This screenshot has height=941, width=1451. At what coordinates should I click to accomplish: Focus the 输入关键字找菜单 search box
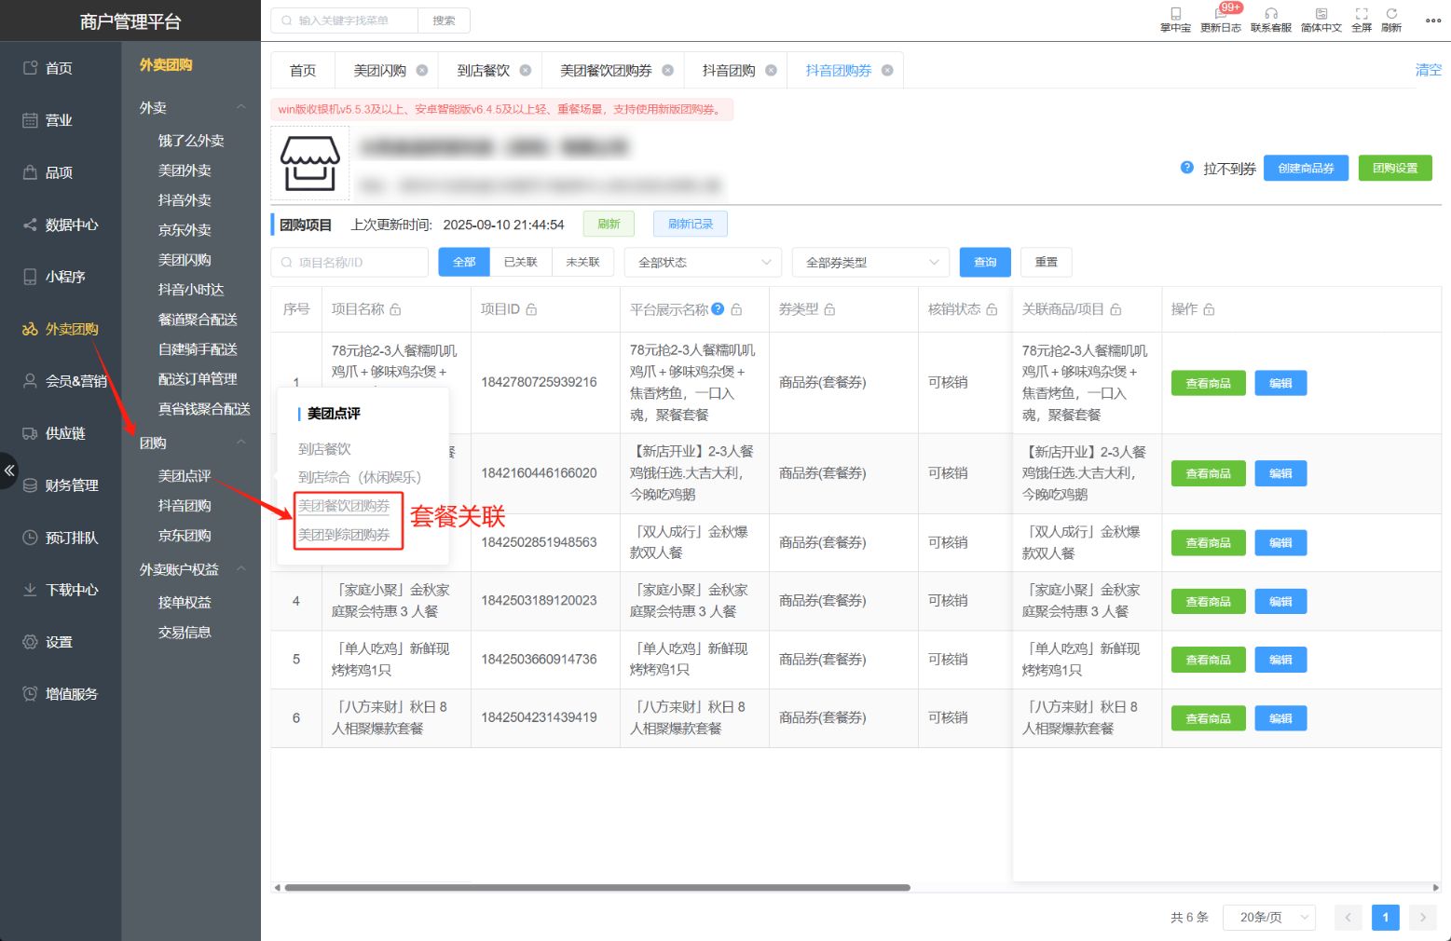click(345, 20)
